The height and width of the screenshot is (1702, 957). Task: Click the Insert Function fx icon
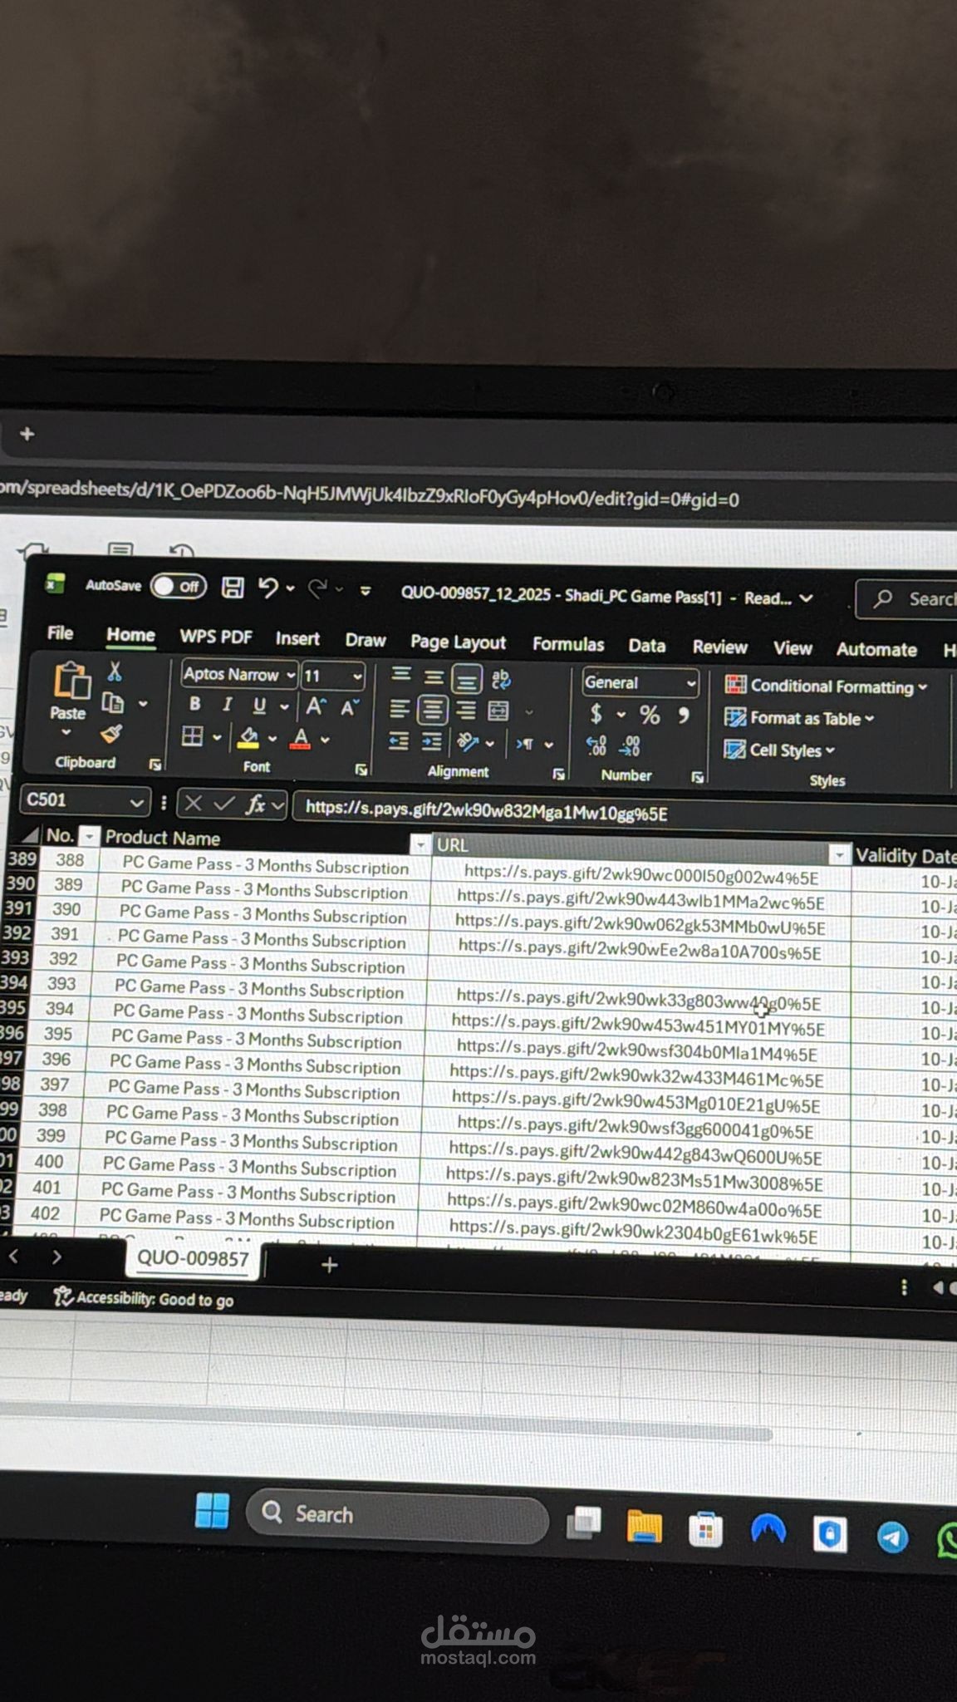click(x=256, y=804)
